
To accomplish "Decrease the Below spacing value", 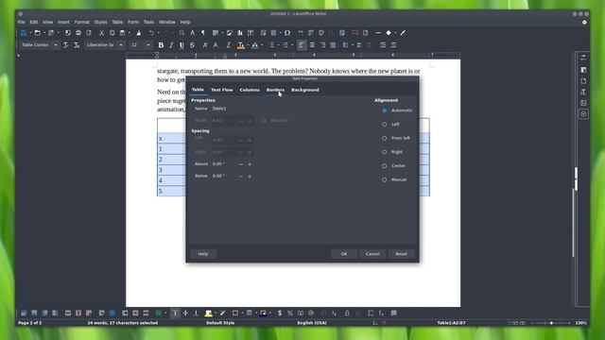I will (x=241, y=177).
